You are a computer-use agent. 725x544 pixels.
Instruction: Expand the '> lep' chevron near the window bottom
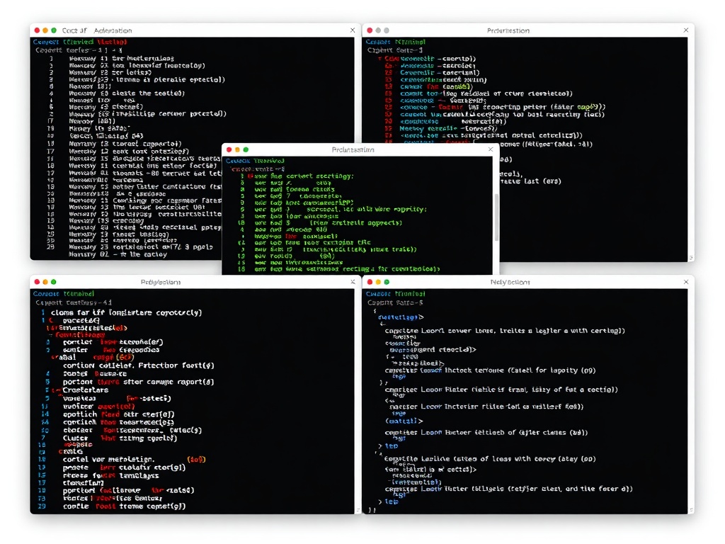pos(390,500)
